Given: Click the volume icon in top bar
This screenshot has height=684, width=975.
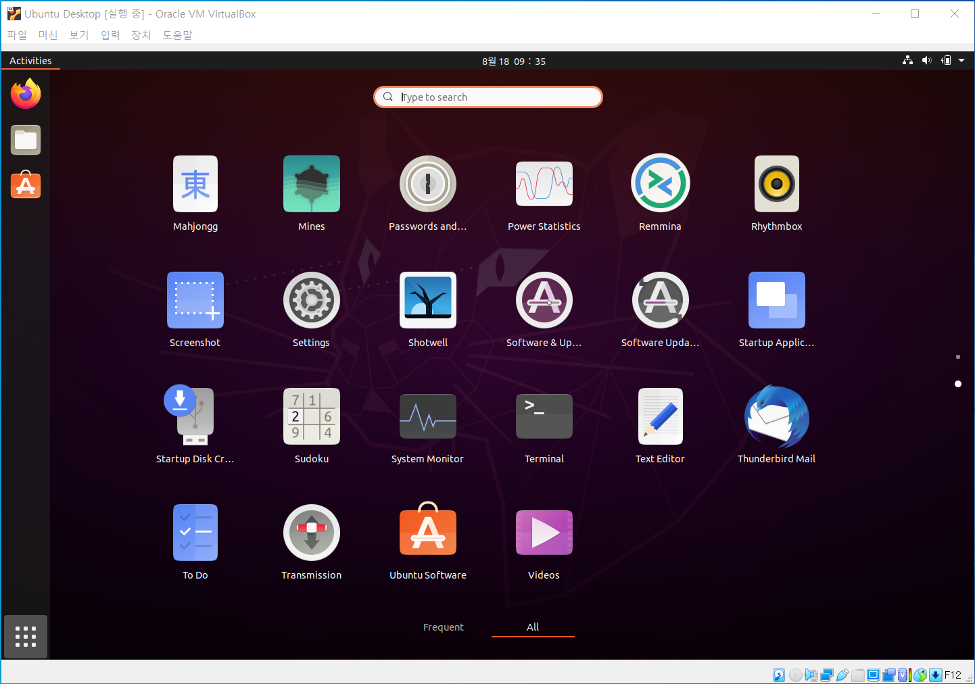Looking at the screenshot, I should tap(926, 61).
